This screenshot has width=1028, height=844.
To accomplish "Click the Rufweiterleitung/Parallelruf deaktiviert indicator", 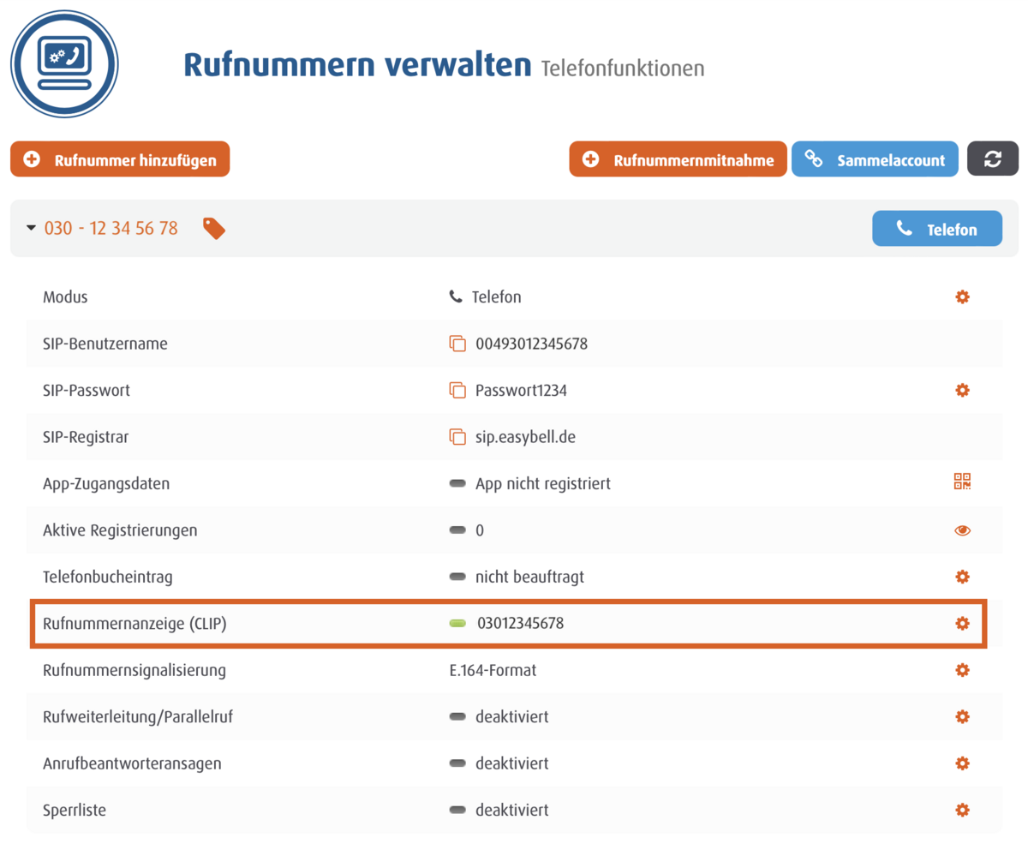I will 458,716.
